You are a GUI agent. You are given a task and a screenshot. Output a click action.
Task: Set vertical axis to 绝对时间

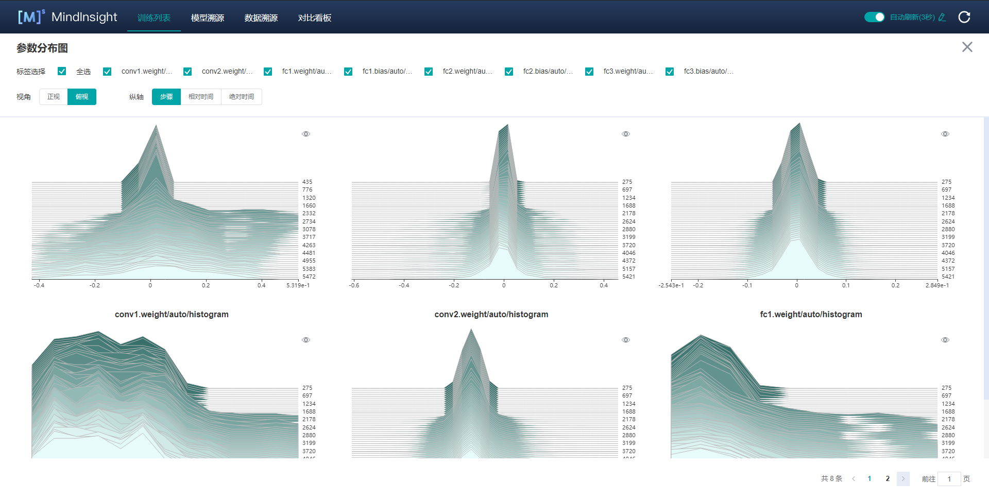pyautogui.click(x=242, y=97)
